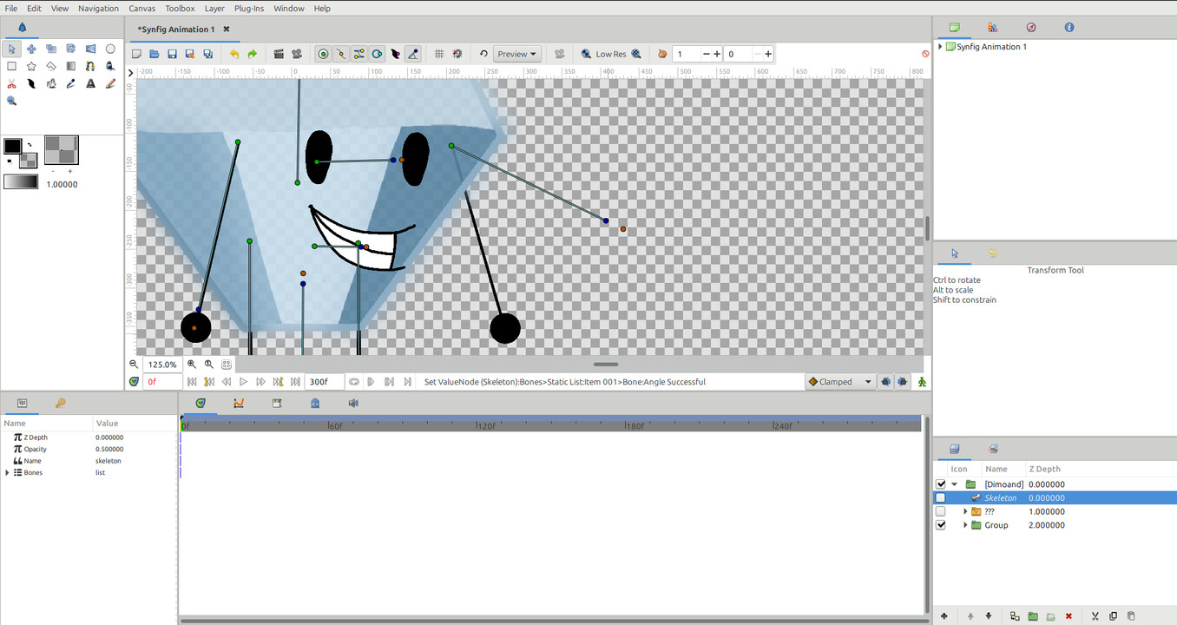This screenshot has width=1177, height=625.
Task: Click the Render clapperboard icon
Action: (279, 54)
